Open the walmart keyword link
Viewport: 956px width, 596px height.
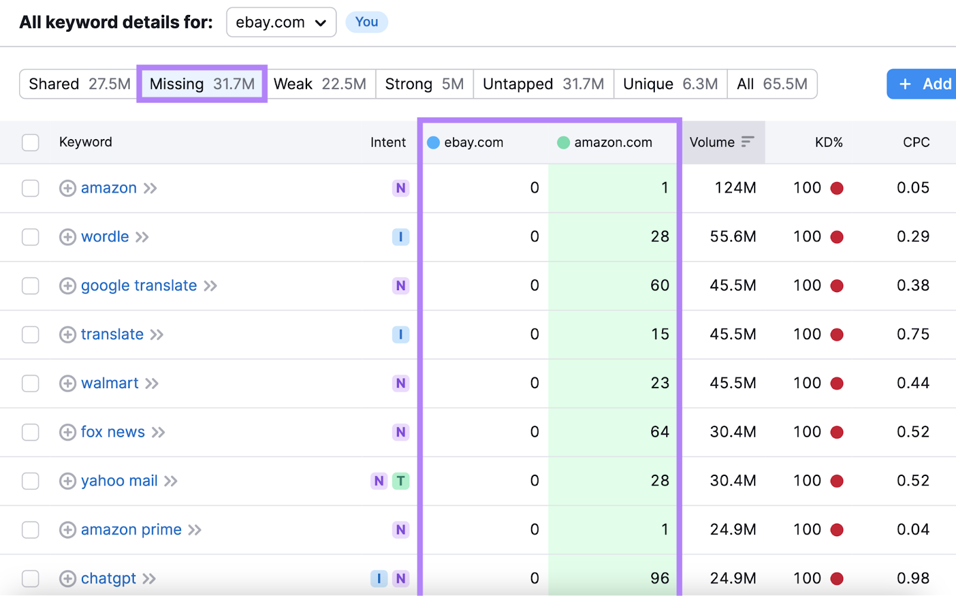click(x=109, y=383)
